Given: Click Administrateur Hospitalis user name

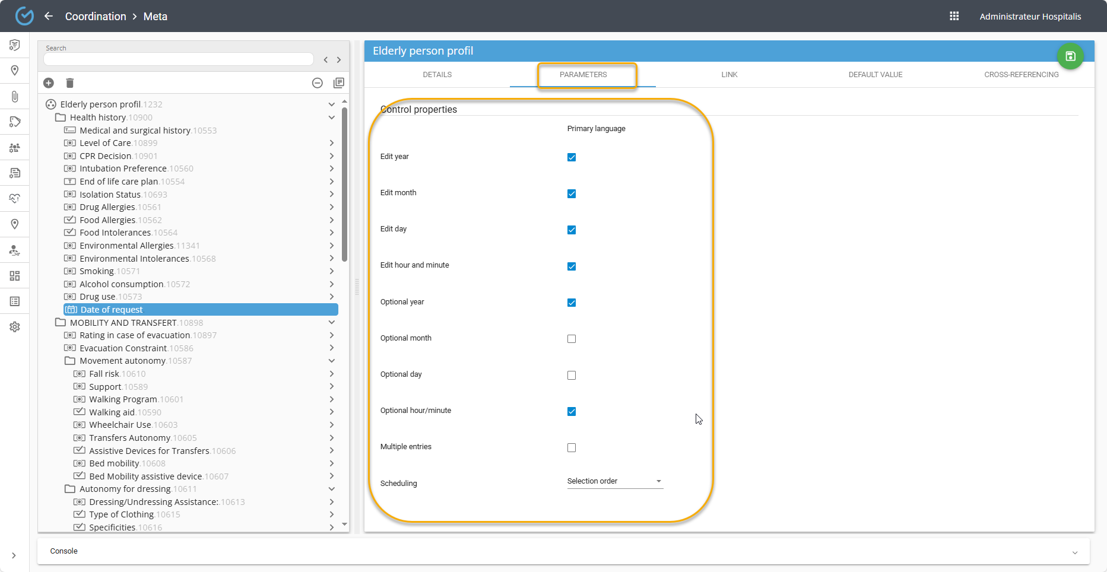Looking at the screenshot, I should (x=1030, y=17).
